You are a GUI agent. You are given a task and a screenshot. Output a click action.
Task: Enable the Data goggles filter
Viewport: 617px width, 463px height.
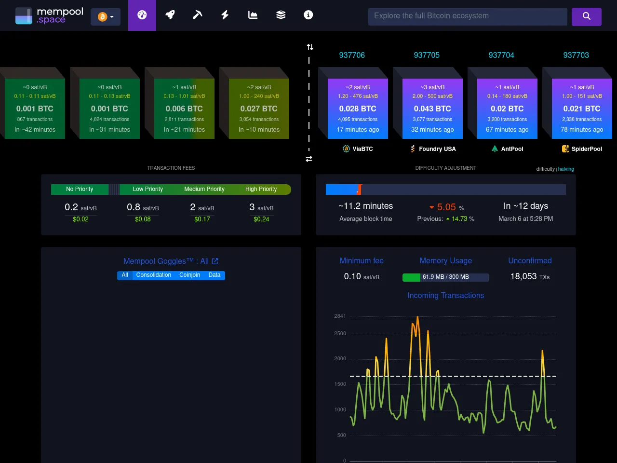(x=214, y=275)
